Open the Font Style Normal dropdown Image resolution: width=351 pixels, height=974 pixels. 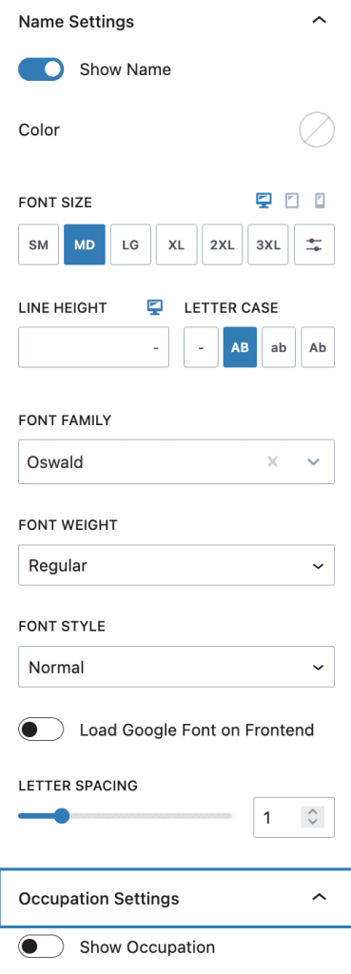pos(176,667)
